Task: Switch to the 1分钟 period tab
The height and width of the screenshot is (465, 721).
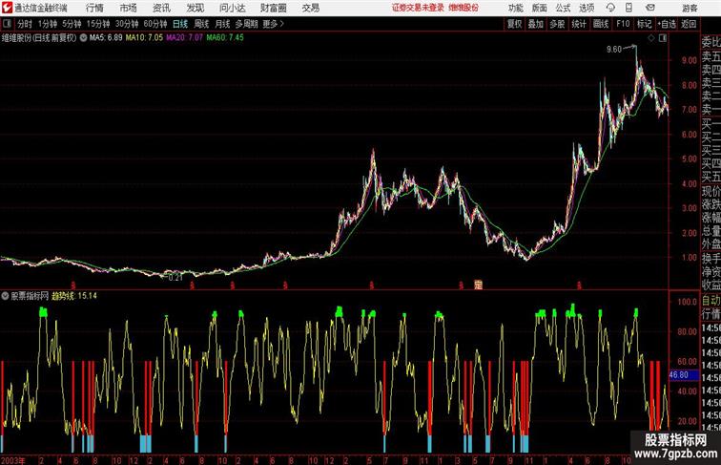Action: 48,24
